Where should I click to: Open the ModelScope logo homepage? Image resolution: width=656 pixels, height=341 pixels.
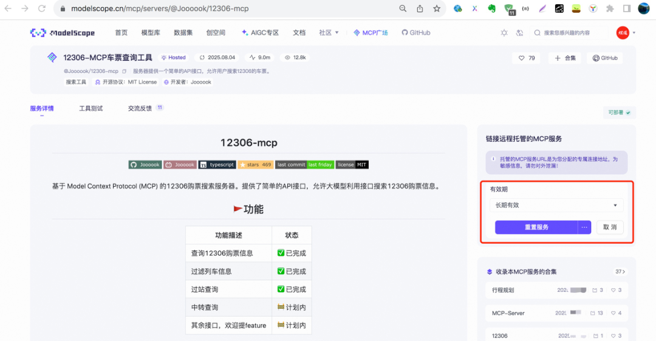click(x=63, y=33)
